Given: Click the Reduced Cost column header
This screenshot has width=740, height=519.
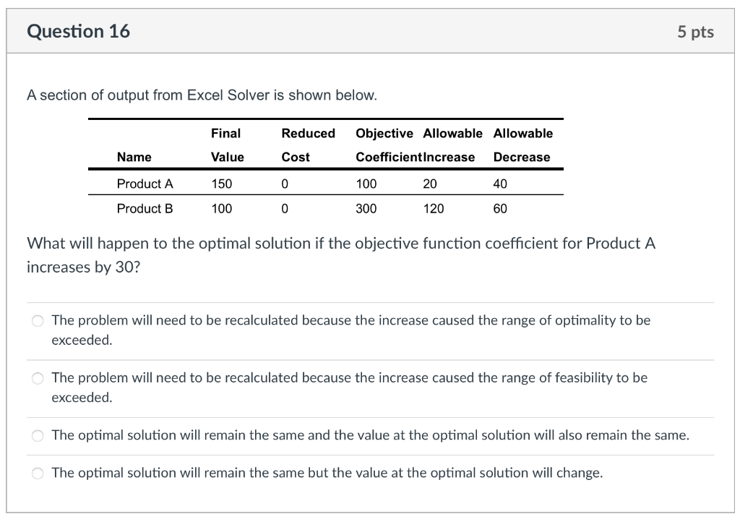Looking at the screenshot, I should click(309, 145).
